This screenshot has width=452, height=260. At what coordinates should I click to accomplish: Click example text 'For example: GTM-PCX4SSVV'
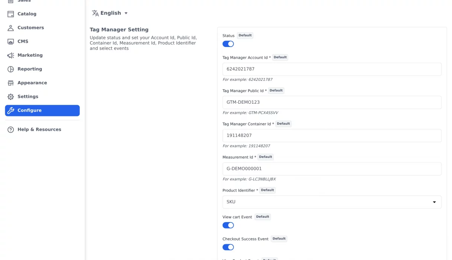point(250,113)
